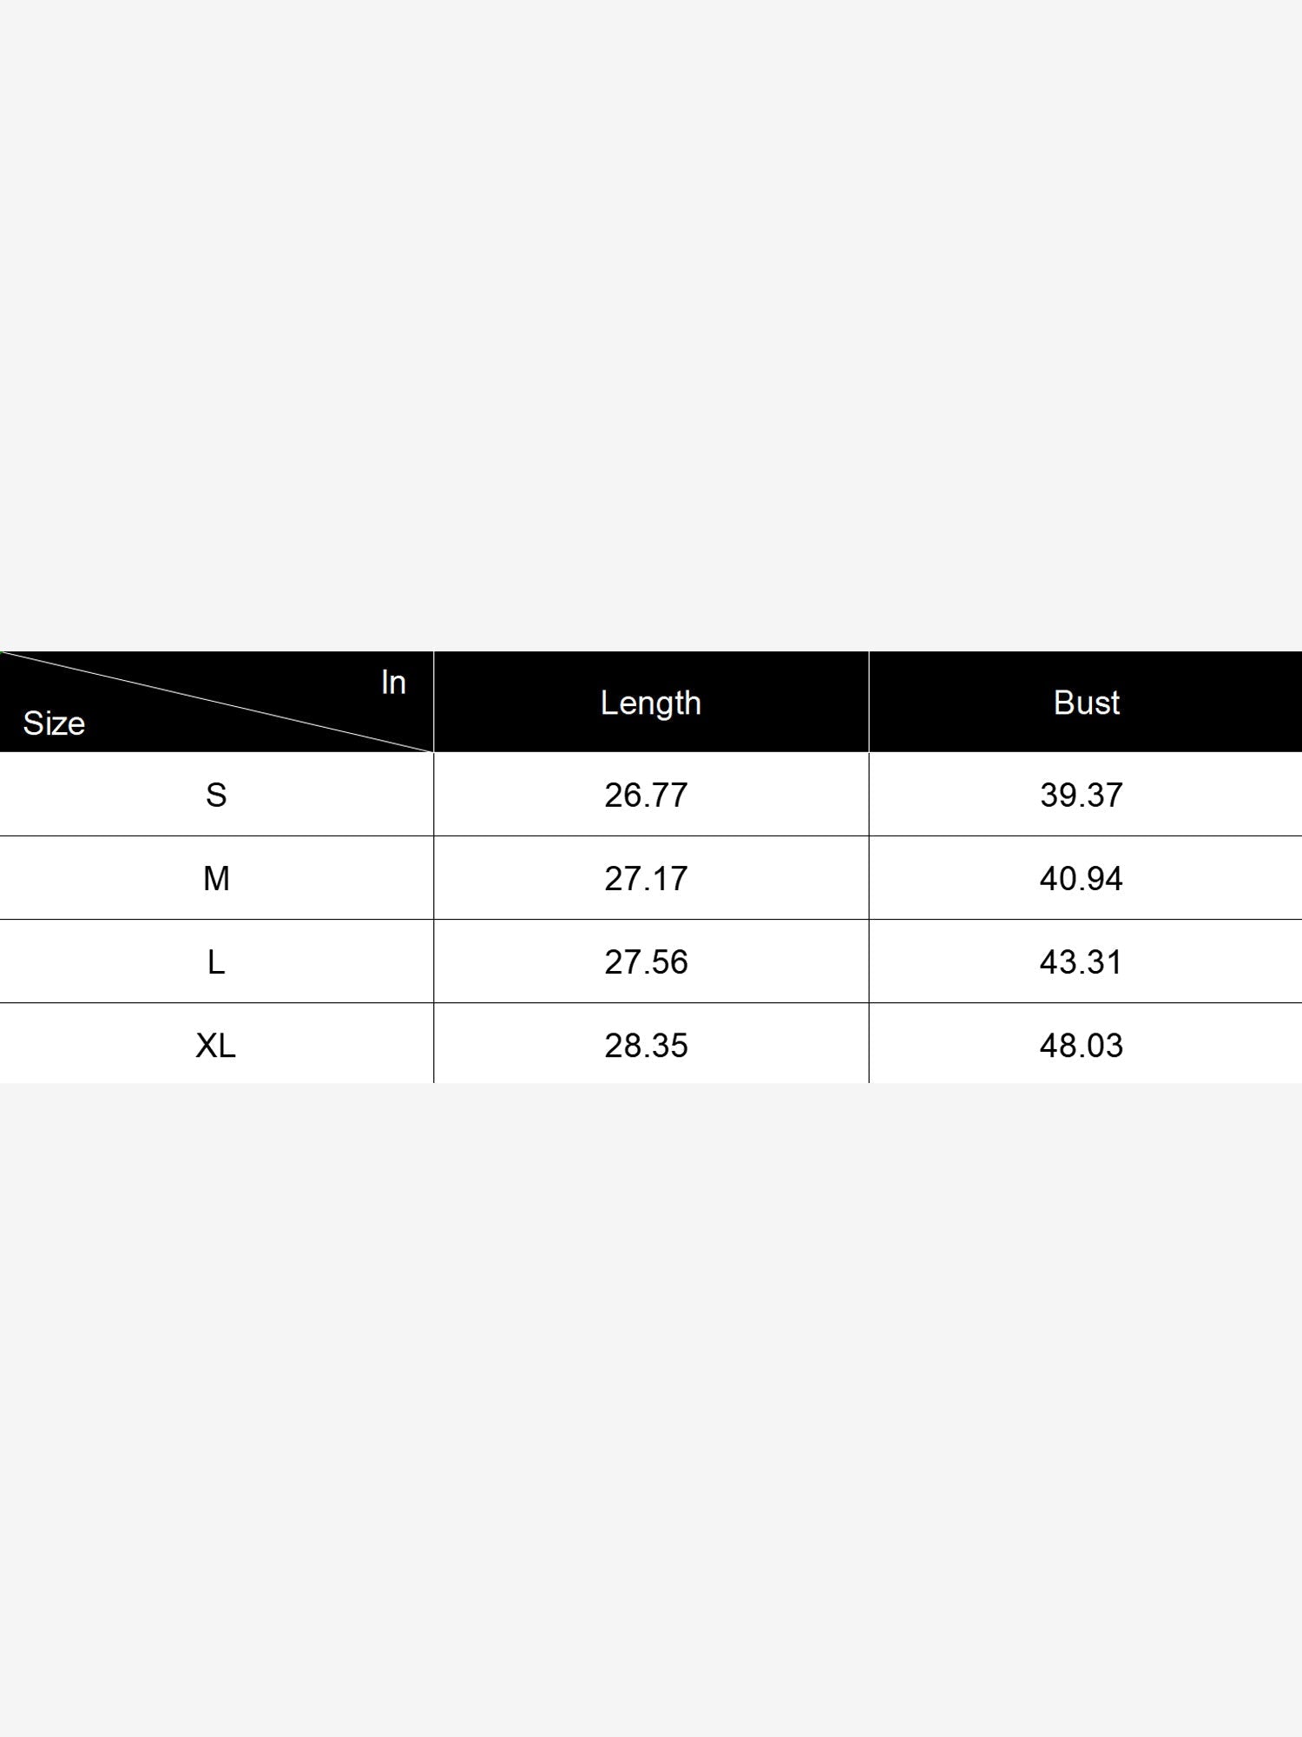Click the divider between Length and Bust headers
The width and height of the screenshot is (1302, 1737).
coord(869,702)
